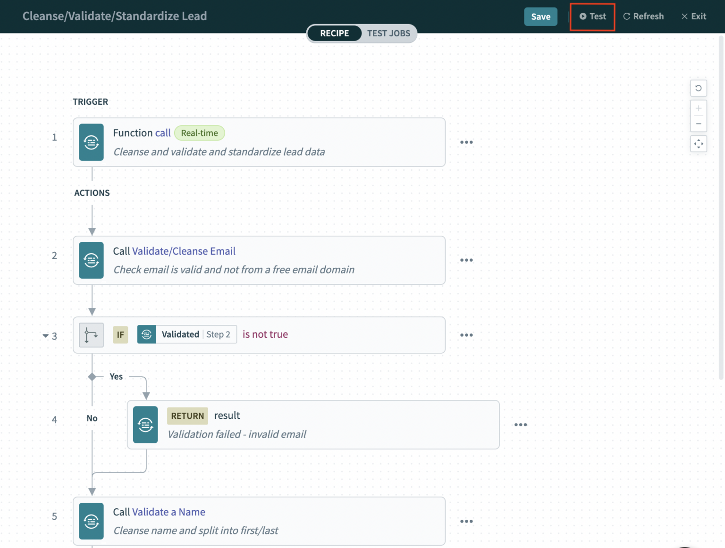Click the Test button

592,16
